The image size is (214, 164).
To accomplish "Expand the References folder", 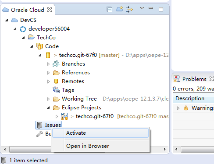I will point(48,73).
